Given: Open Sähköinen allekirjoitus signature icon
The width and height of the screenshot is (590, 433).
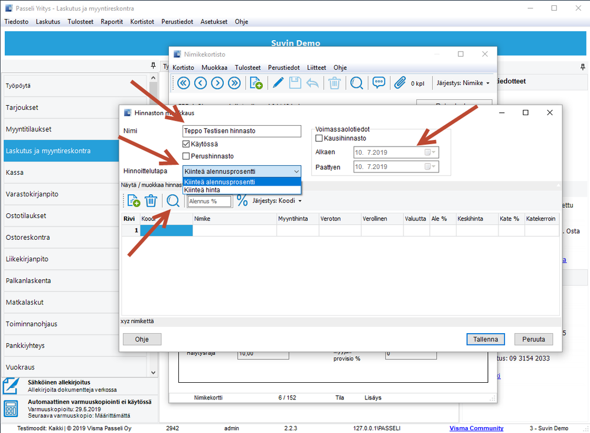Looking at the screenshot, I should 11,386.
